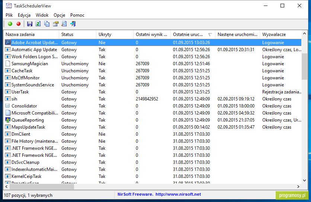311x202 pixels.
Task: Copy selected items toolbar icon
Action: pyautogui.click(x=47, y=24)
